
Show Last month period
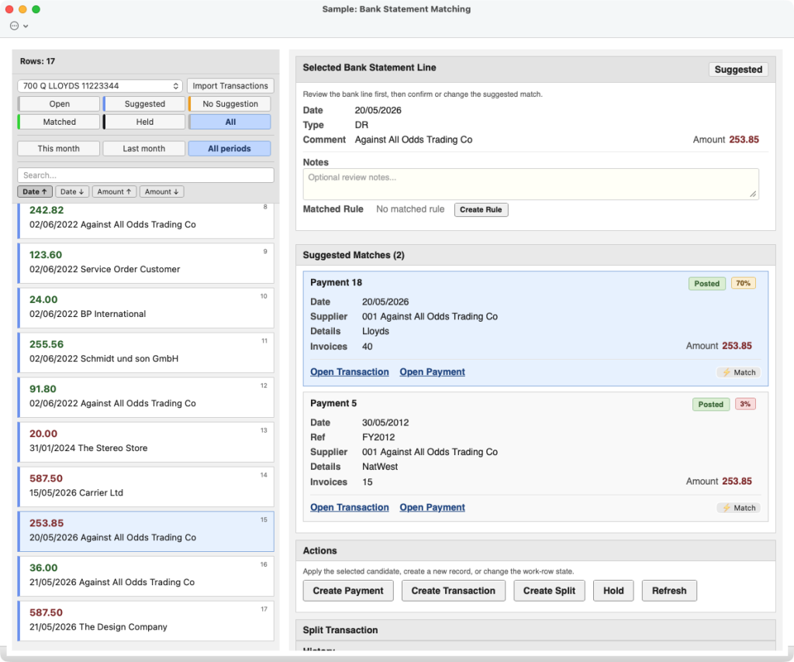pos(144,149)
